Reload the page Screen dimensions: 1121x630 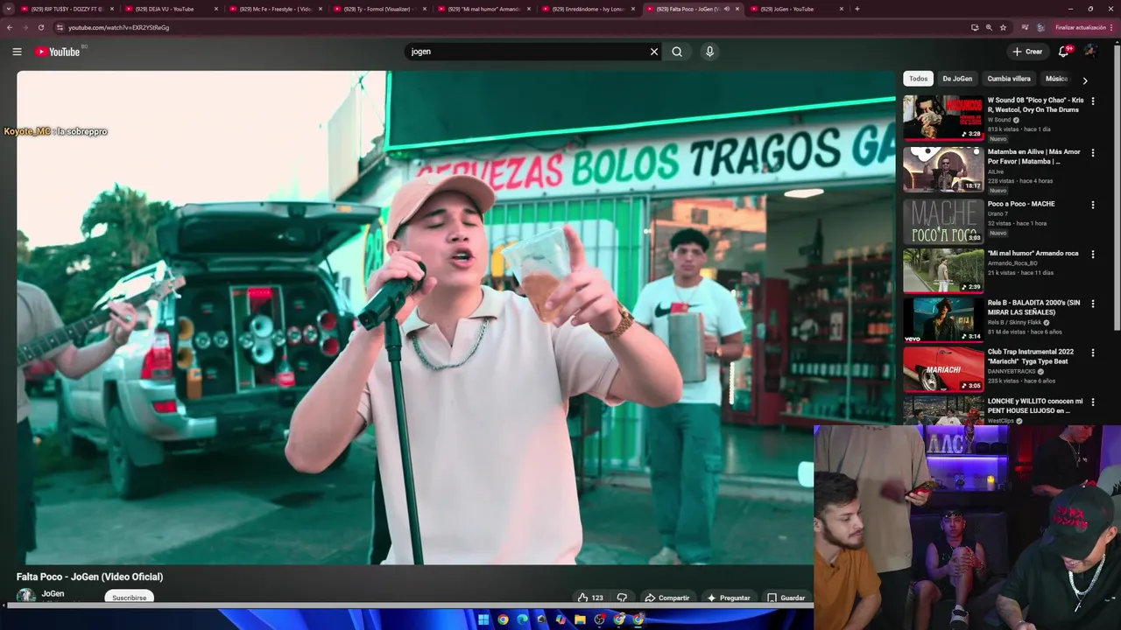point(40,27)
